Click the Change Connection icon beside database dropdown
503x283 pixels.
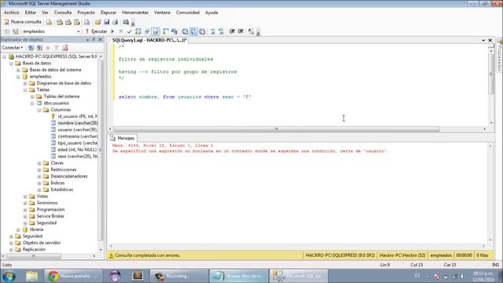(x=16, y=31)
